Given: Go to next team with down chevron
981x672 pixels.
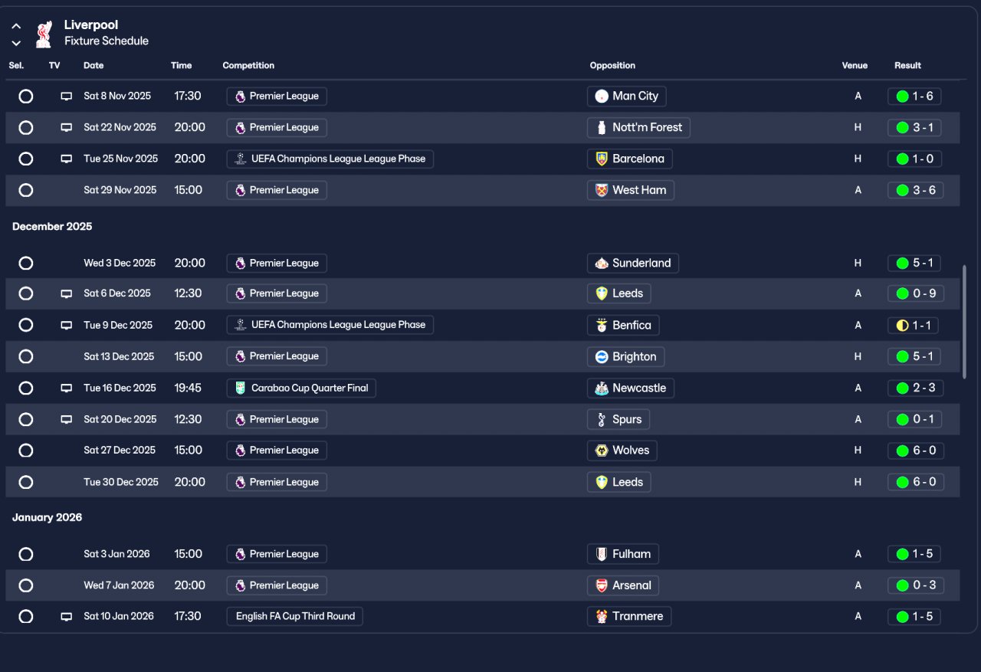Looking at the screenshot, I should click(16, 43).
